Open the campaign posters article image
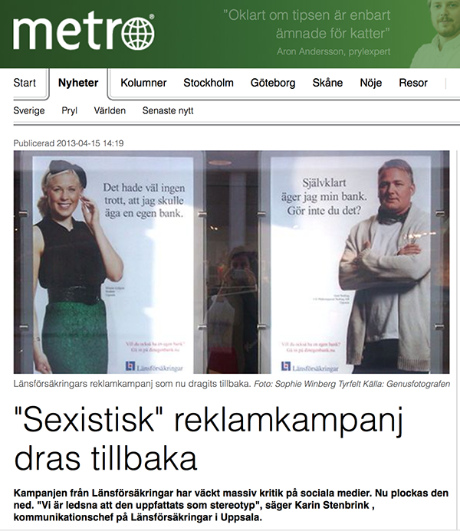Screen dimensions: 460x531 pos(232,262)
